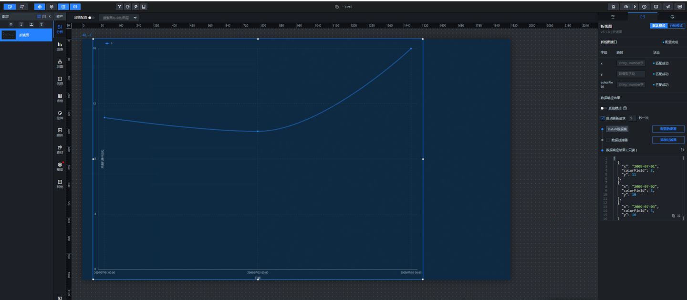Click the data point at the line's end
The width and height of the screenshot is (687, 300).
411,48
